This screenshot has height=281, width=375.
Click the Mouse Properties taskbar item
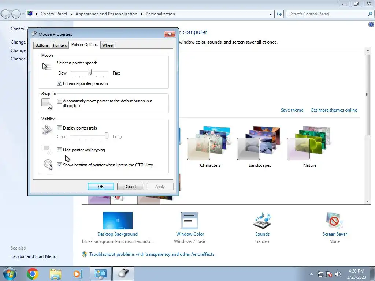tap(123, 274)
